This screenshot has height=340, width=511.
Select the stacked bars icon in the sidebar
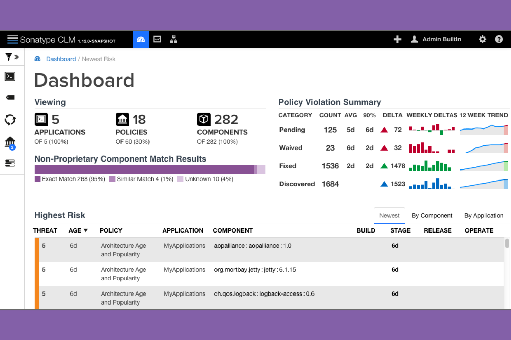click(x=10, y=163)
